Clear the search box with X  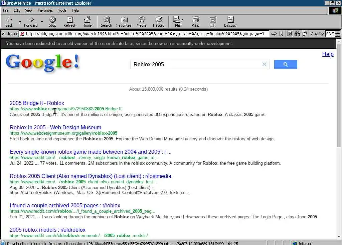pyautogui.click(x=265, y=64)
